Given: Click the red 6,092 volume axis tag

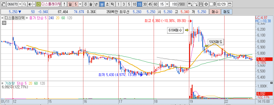Looking at the screenshot, I should tap(264, 94).
